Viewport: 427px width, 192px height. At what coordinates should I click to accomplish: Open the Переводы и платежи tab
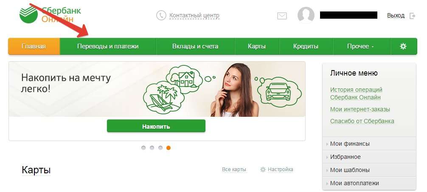pos(108,46)
